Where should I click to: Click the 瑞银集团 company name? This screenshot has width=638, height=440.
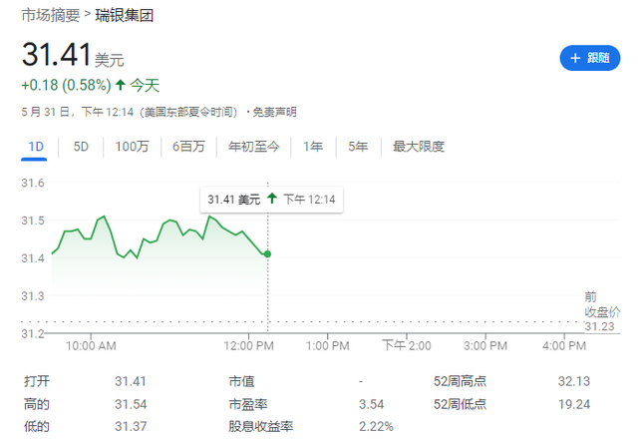[x=124, y=16]
